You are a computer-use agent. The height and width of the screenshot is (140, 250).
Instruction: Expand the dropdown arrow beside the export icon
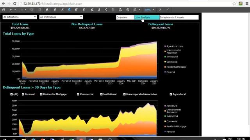139,10
